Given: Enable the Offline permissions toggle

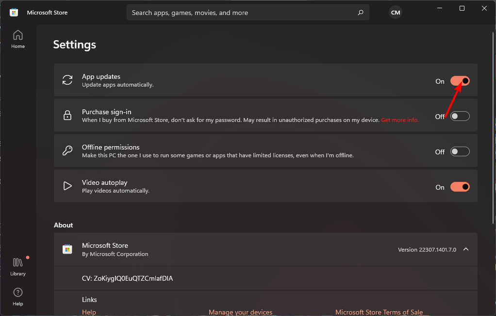Looking at the screenshot, I should coord(460,151).
